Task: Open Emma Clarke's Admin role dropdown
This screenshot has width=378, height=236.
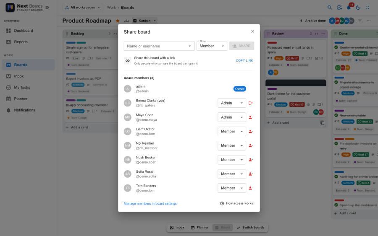Action: [232, 103]
